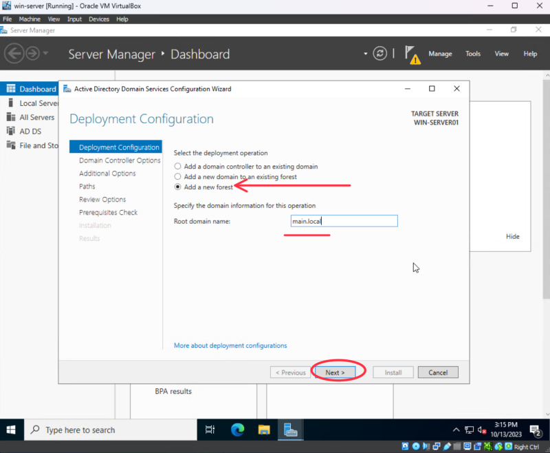Collapse the panel using the Hide link

[x=512, y=236]
